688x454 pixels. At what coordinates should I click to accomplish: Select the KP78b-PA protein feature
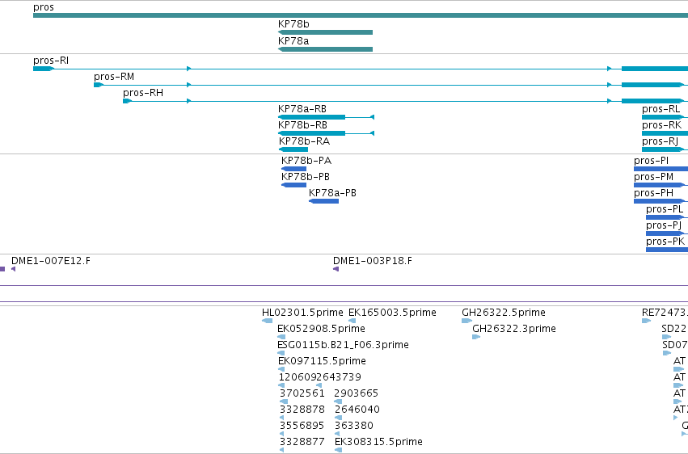point(293,169)
